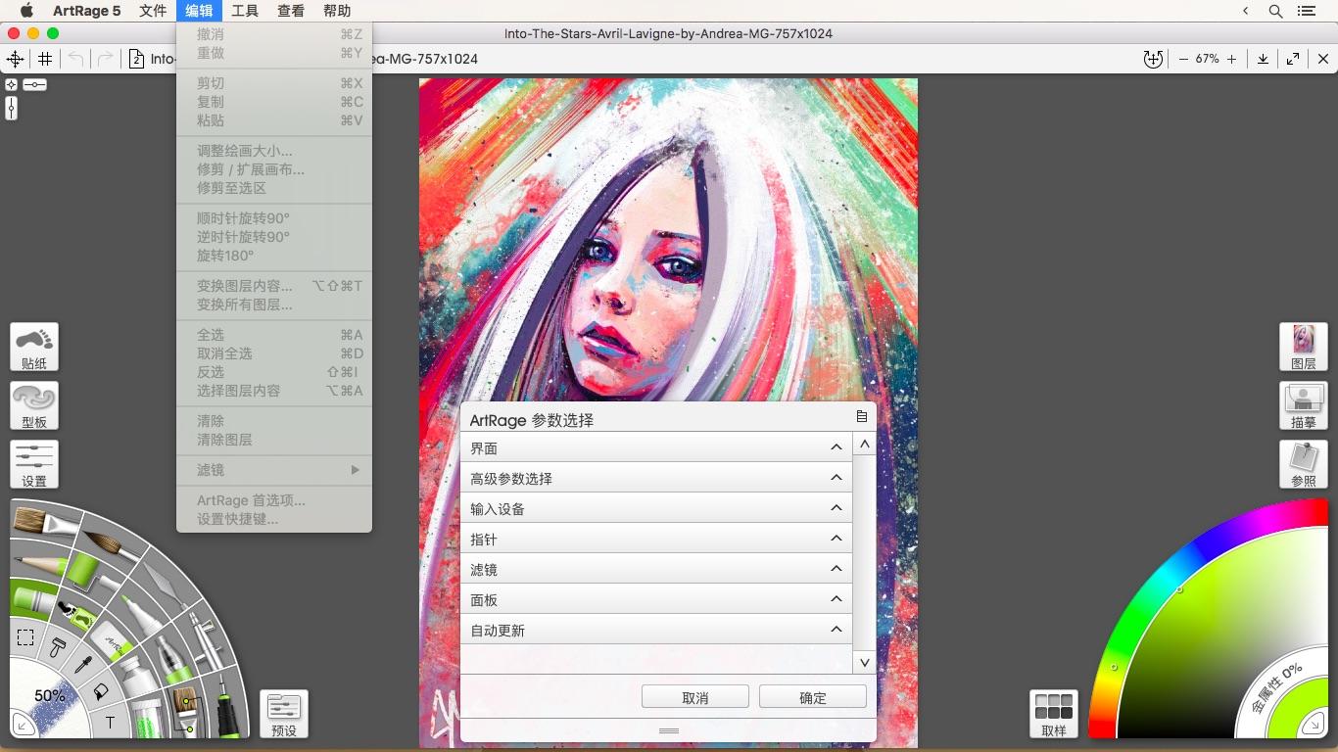Click the small vertical slider toggle
1338x752 pixels.
coord(11,108)
